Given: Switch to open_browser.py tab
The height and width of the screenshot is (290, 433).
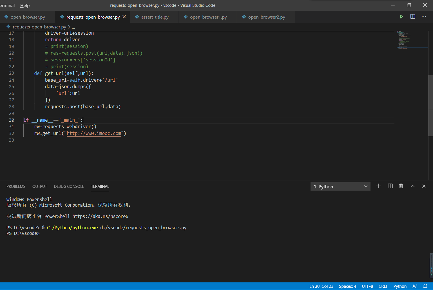Looking at the screenshot, I should tap(28, 17).
